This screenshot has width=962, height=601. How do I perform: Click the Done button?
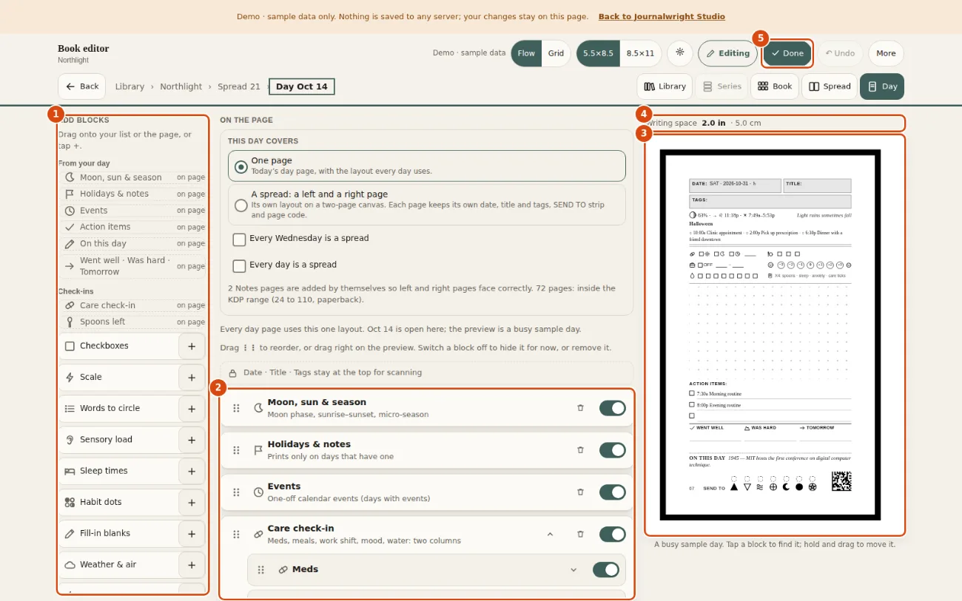(787, 53)
